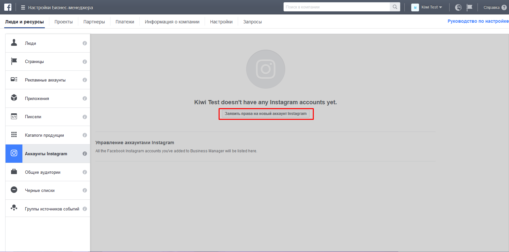This screenshot has width=509, height=252.
Task: Click the info icon next to Аккаунты Instagram
Action: tap(85, 154)
